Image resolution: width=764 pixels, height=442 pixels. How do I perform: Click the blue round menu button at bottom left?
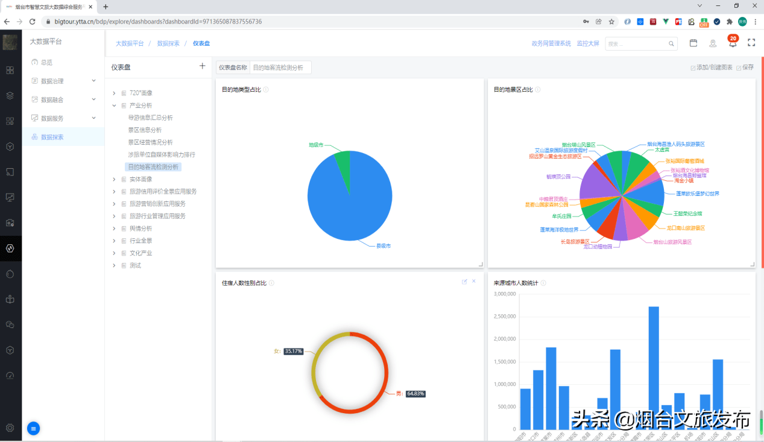pos(34,429)
